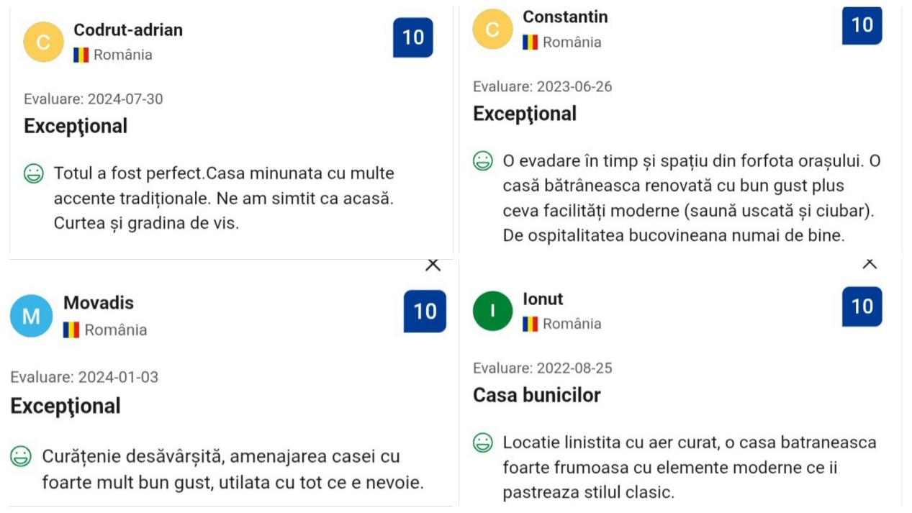Image resolution: width=912 pixels, height=513 pixels.
Task: Click the Romanian flag under Movadis
Action: click(71, 330)
